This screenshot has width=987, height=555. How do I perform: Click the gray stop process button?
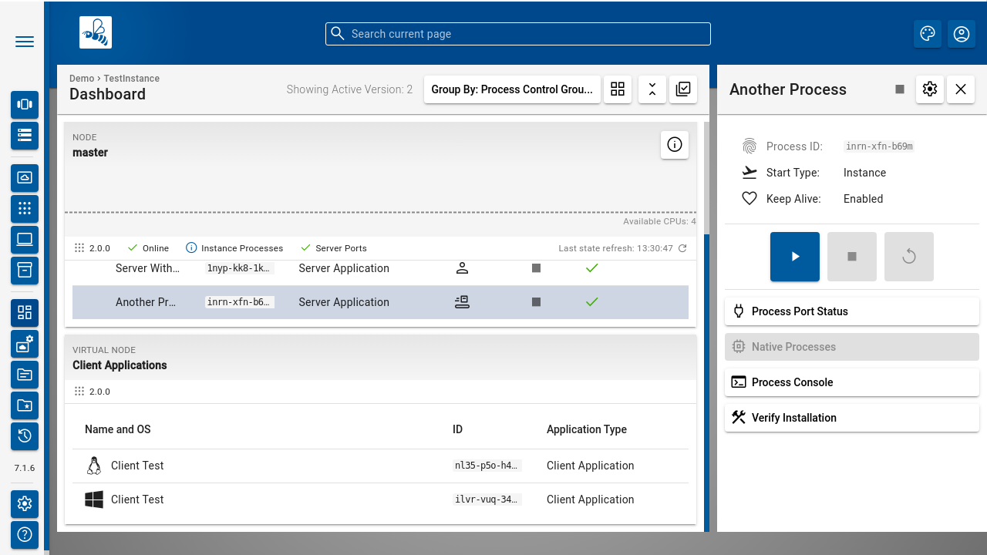[x=852, y=257]
